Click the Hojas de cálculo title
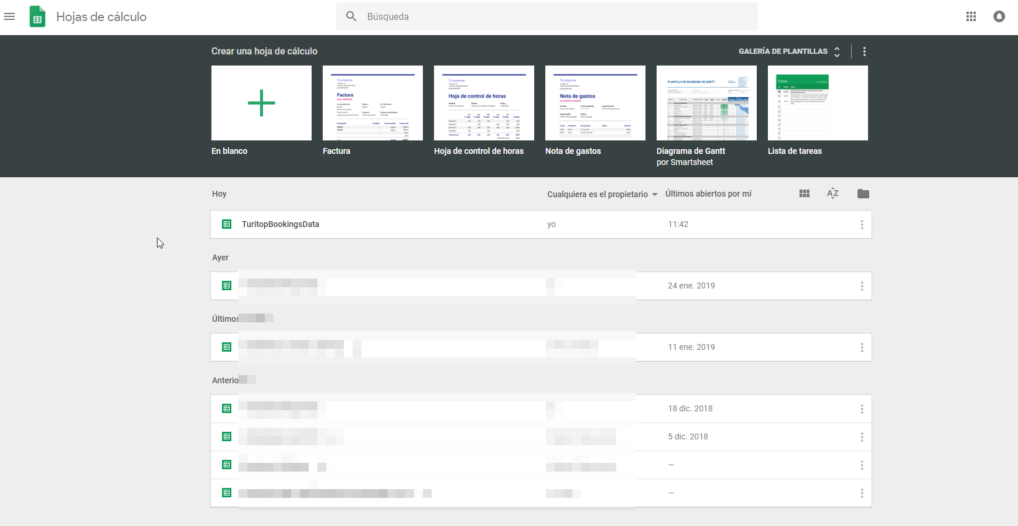Viewport: 1018px width, 526px height. coord(101,16)
